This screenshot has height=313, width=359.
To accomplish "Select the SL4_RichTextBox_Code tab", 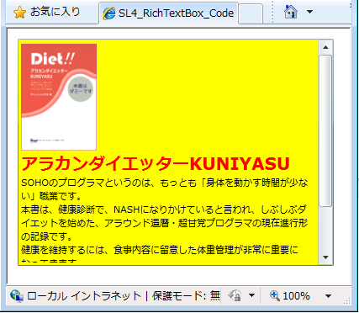I will (169, 13).
